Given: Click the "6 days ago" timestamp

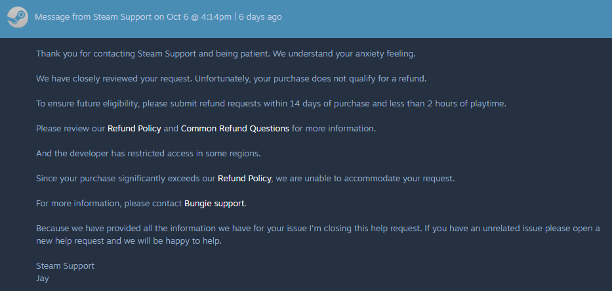Looking at the screenshot, I should point(260,17).
